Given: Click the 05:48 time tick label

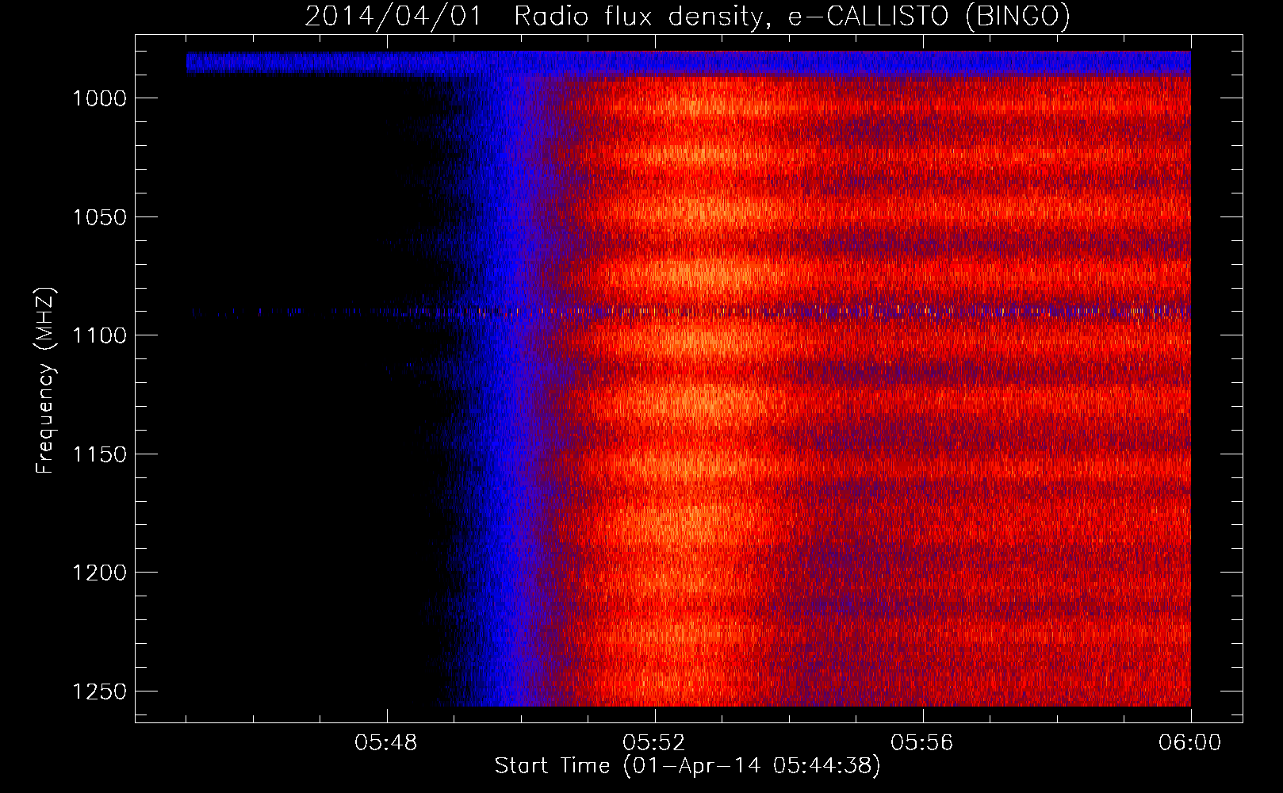Looking at the screenshot, I should click(x=386, y=743).
